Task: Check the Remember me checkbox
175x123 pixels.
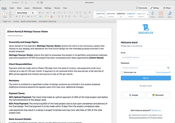Action: pyautogui.click(x=122, y=72)
